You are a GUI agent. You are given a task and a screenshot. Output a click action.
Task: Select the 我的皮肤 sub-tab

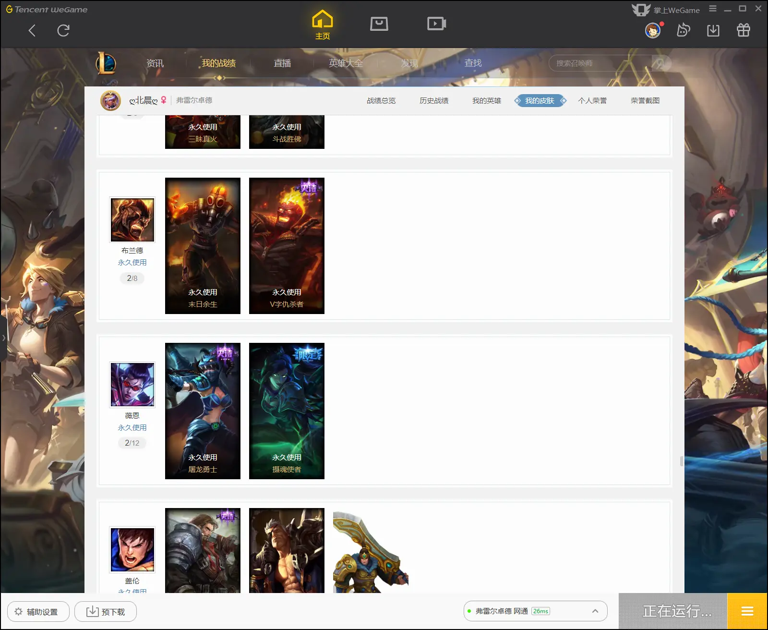click(540, 100)
